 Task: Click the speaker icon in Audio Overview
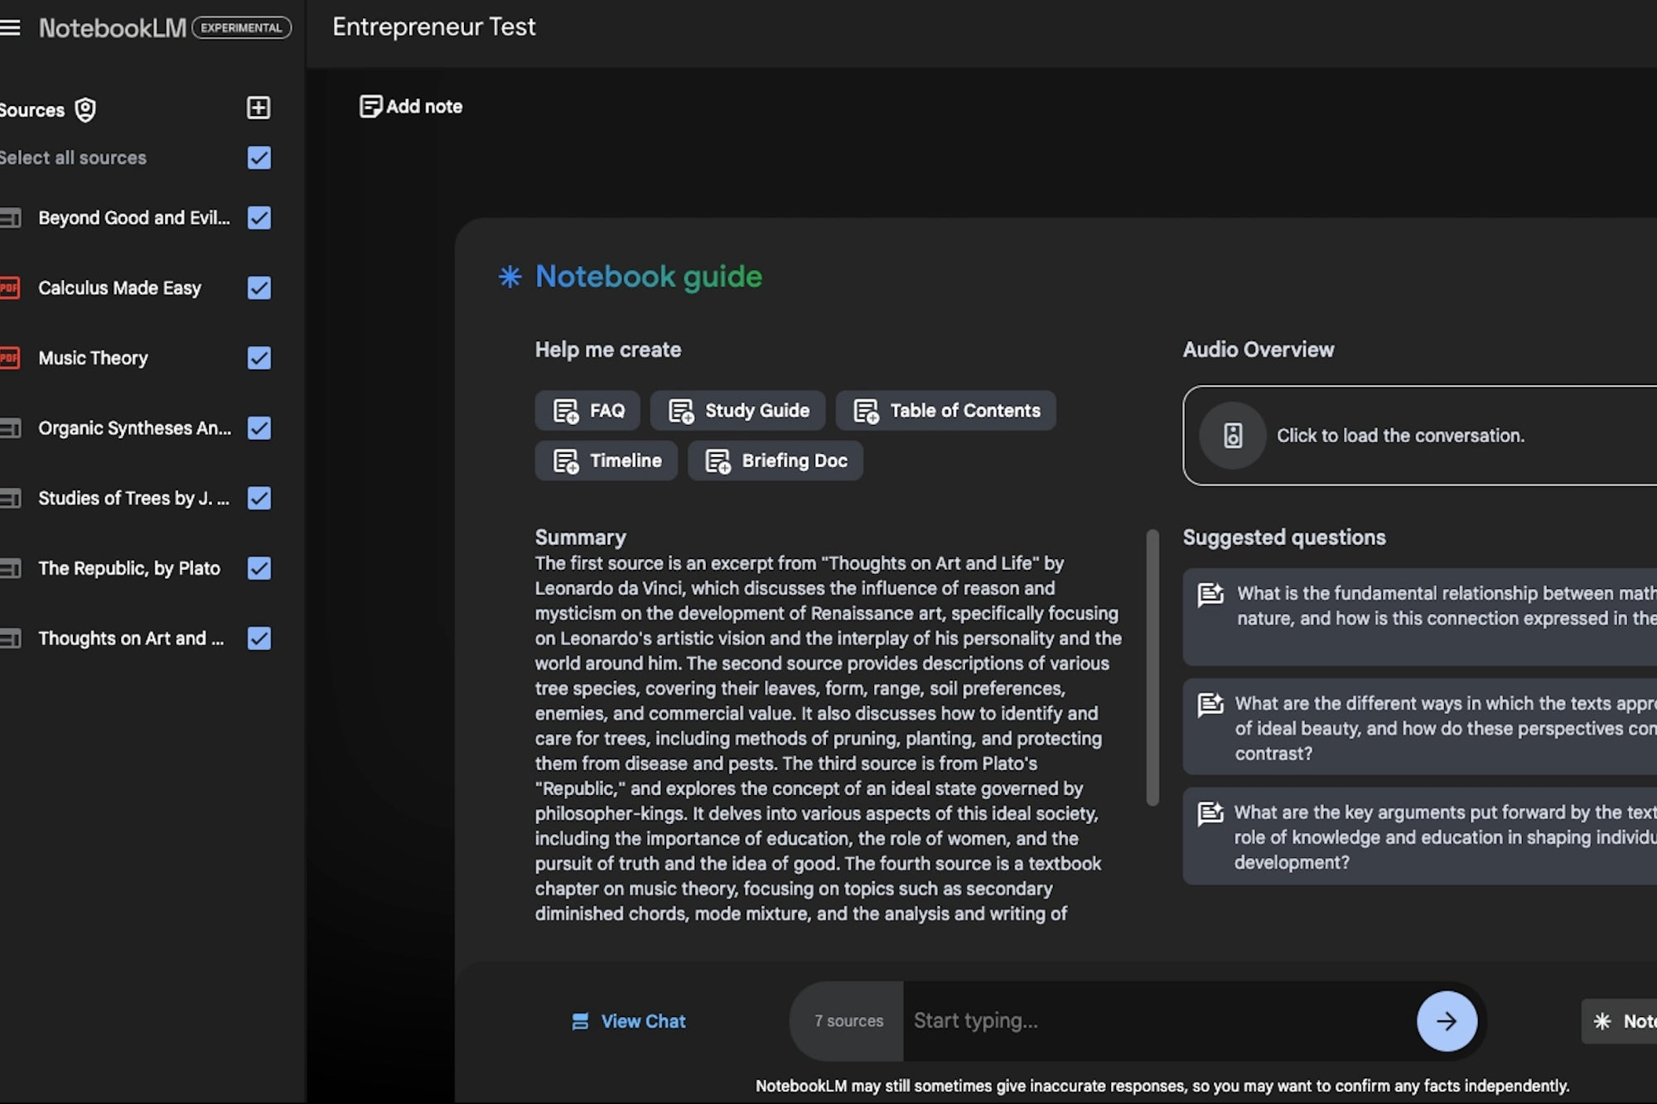tap(1233, 436)
